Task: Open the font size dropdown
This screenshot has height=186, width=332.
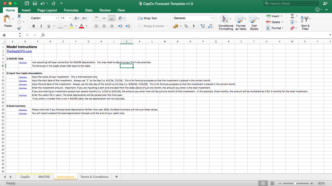Action: click(70, 18)
